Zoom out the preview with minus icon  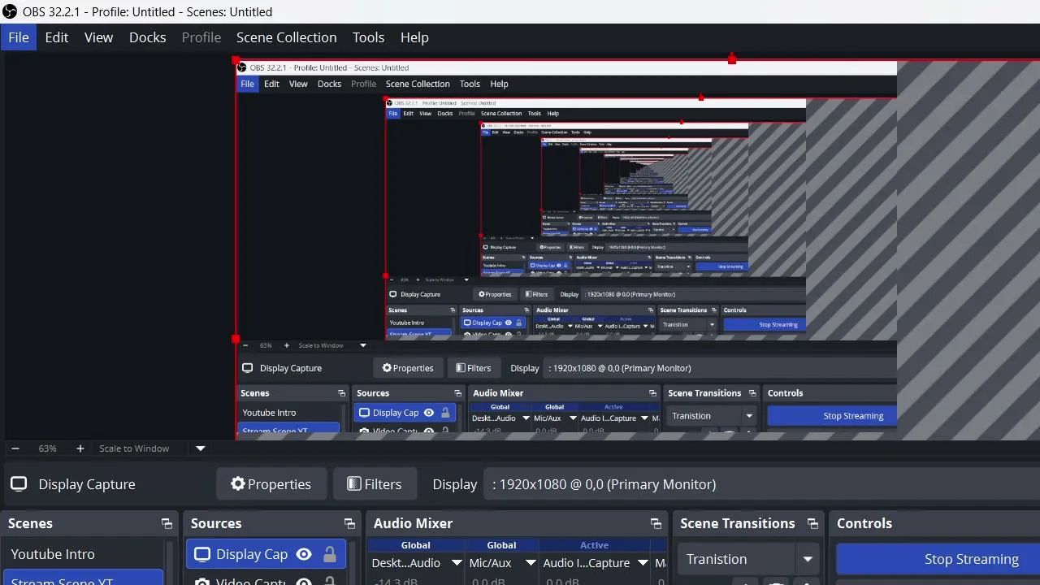15,448
